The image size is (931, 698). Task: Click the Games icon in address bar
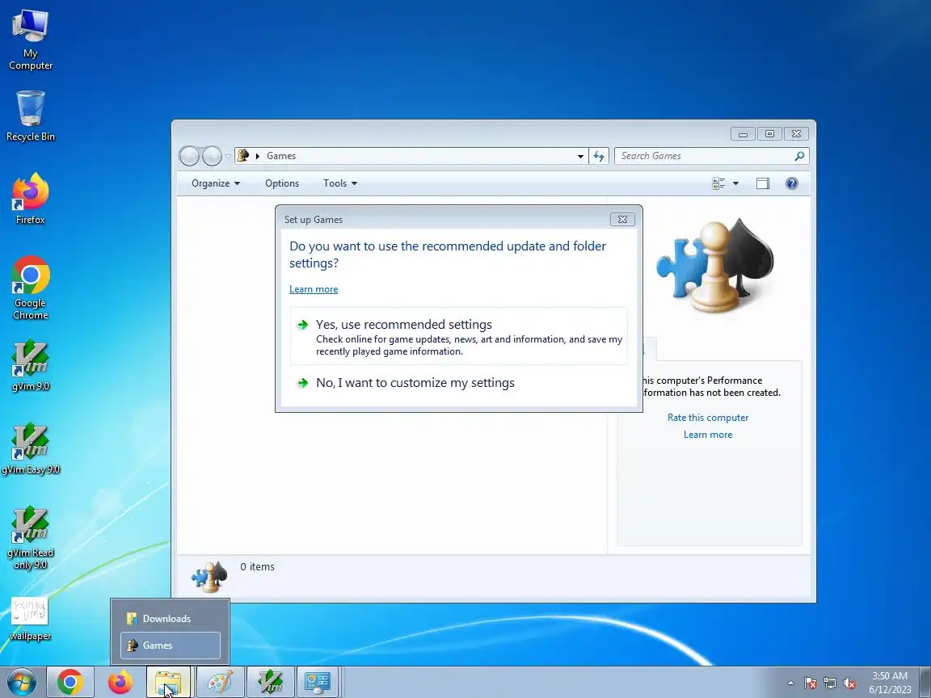(x=242, y=155)
